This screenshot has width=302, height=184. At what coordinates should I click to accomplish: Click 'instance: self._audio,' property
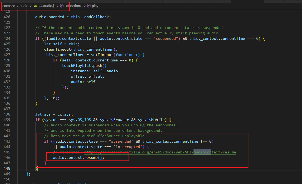coord(95,71)
